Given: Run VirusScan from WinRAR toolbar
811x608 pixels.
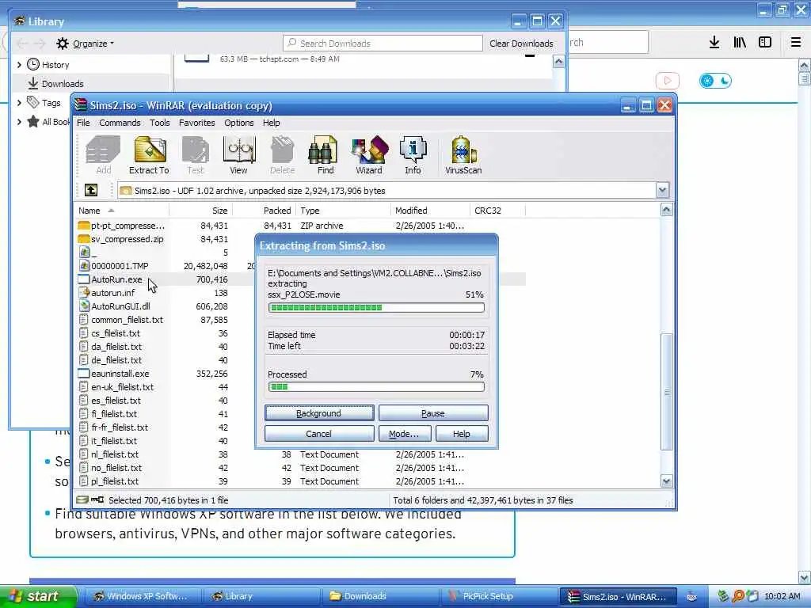Looking at the screenshot, I should 463,155.
